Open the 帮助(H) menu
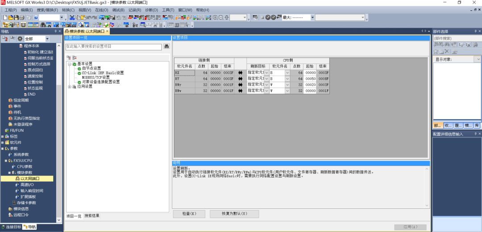The image size is (482, 232). point(203,10)
